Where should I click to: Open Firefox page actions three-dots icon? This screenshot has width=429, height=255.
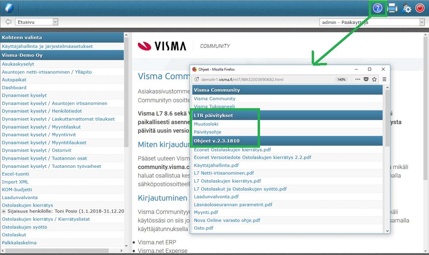[358, 79]
